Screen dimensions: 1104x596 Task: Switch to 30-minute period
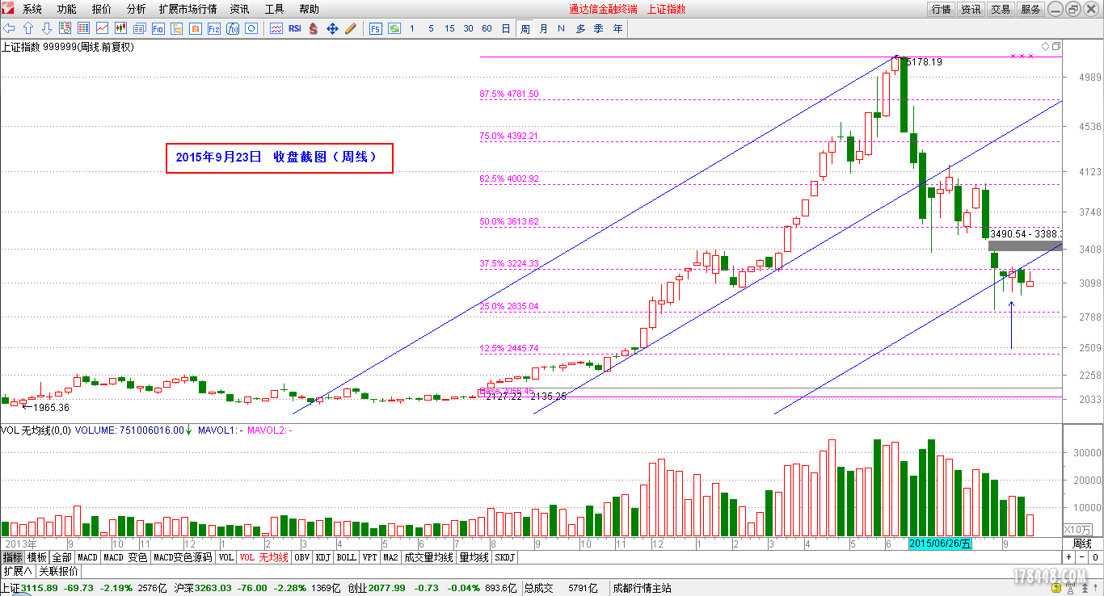(x=468, y=28)
